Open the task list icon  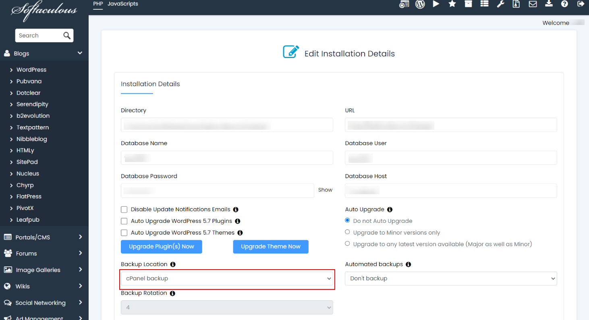(484, 4)
